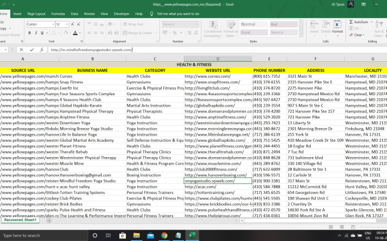Toggle Bold formatting button

pos(30,33)
